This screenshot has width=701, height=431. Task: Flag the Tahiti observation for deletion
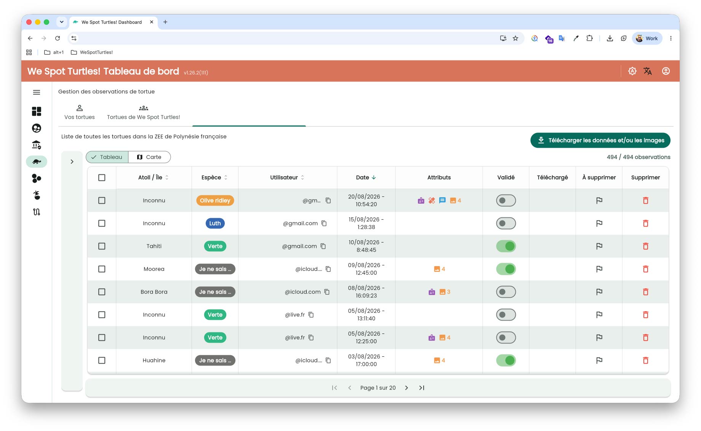[599, 246]
